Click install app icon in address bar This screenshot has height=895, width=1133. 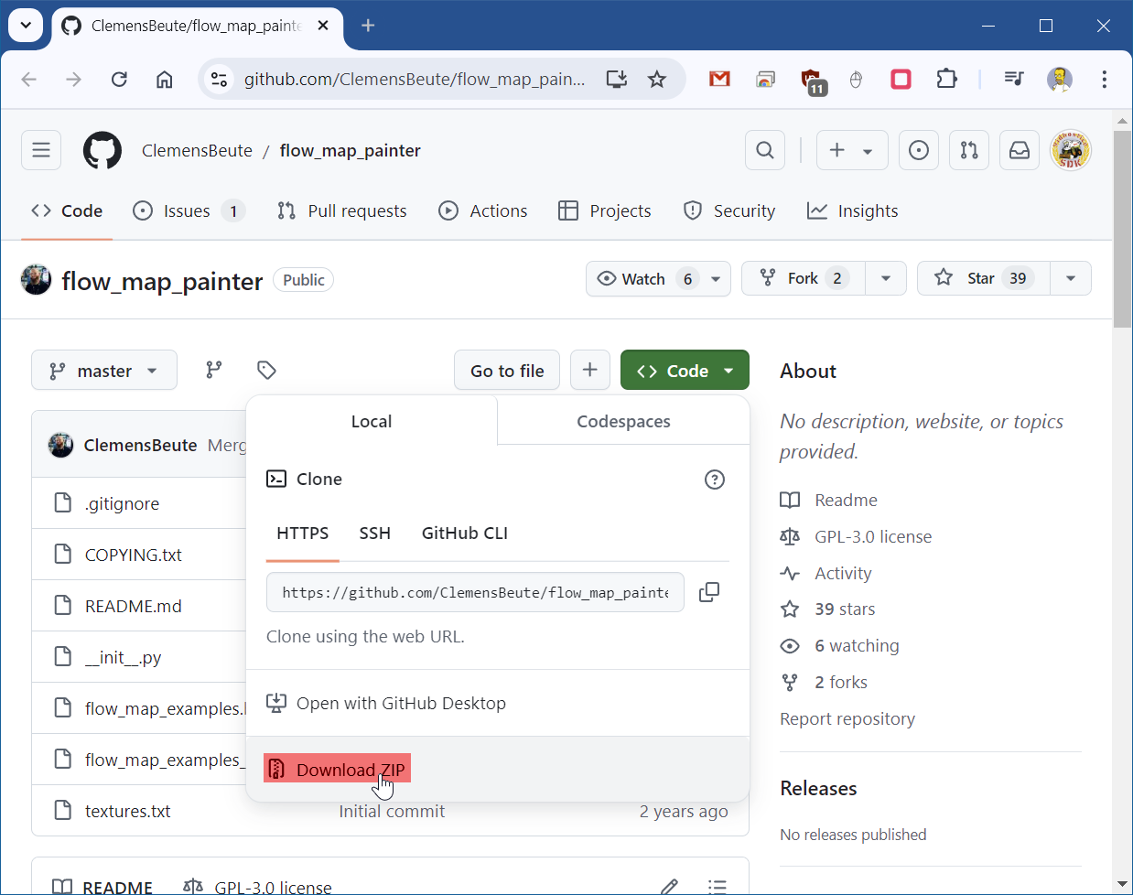(x=617, y=80)
